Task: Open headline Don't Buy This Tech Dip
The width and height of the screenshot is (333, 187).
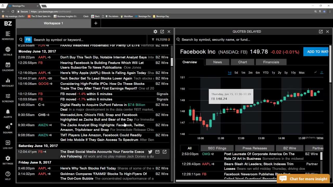Action: coord(103,57)
